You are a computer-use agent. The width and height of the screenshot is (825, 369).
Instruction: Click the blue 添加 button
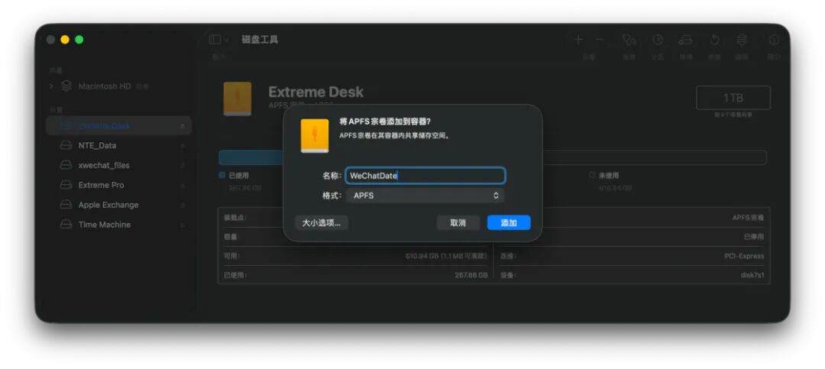point(509,222)
